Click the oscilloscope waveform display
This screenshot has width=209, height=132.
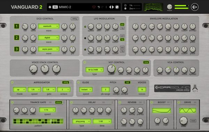click(x=153, y=7)
